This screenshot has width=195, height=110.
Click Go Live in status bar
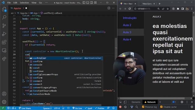[x=77, y=108]
